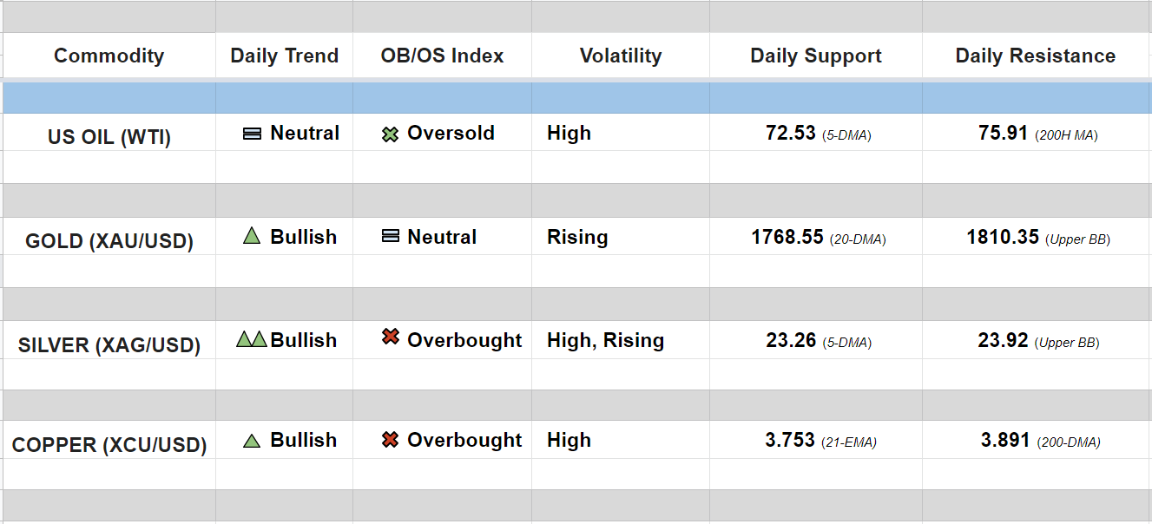Select Copper daily resistance value 3.891
This screenshot has width=1152, height=524.
tap(1005, 441)
